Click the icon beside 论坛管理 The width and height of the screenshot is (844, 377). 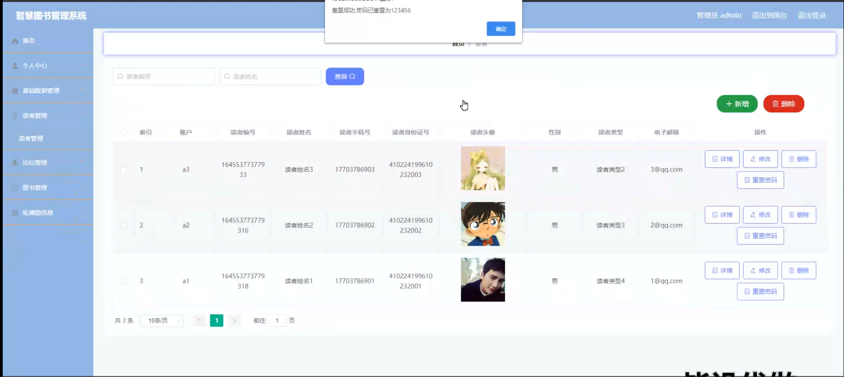pos(15,163)
